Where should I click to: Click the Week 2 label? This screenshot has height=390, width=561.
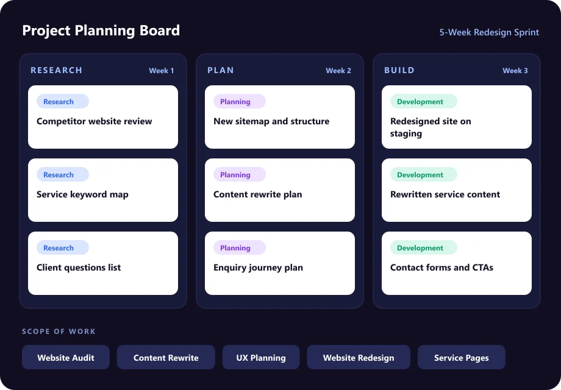click(x=338, y=71)
